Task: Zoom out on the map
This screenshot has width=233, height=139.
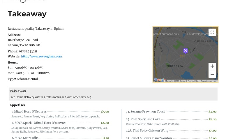Action: point(212,74)
